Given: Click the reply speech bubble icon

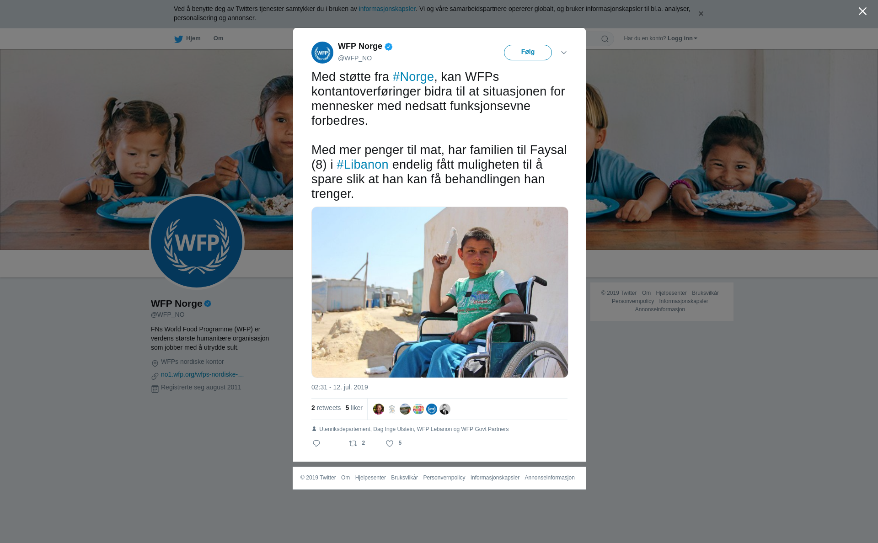Looking at the screenshot, I should tap(316, 443).
